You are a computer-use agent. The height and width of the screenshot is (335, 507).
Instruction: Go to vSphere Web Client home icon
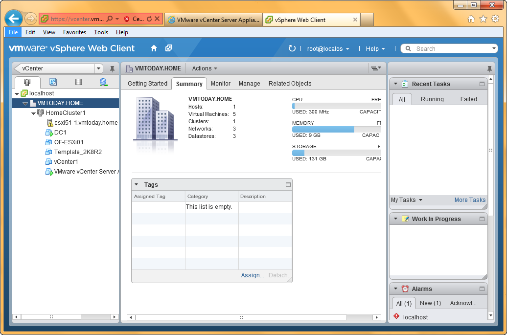154,48
